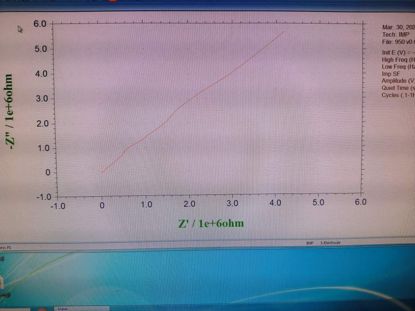Screen dimensions: 415x311
Task: Click the red impedance curve on the plot
Action: pos(190,100)
